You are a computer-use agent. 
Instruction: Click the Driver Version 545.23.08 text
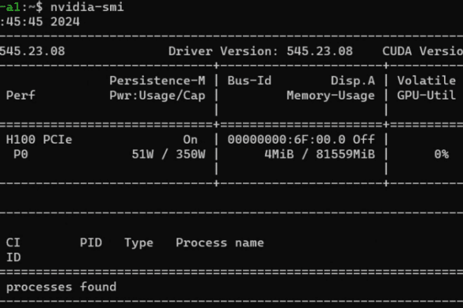[x=260, y=51]
